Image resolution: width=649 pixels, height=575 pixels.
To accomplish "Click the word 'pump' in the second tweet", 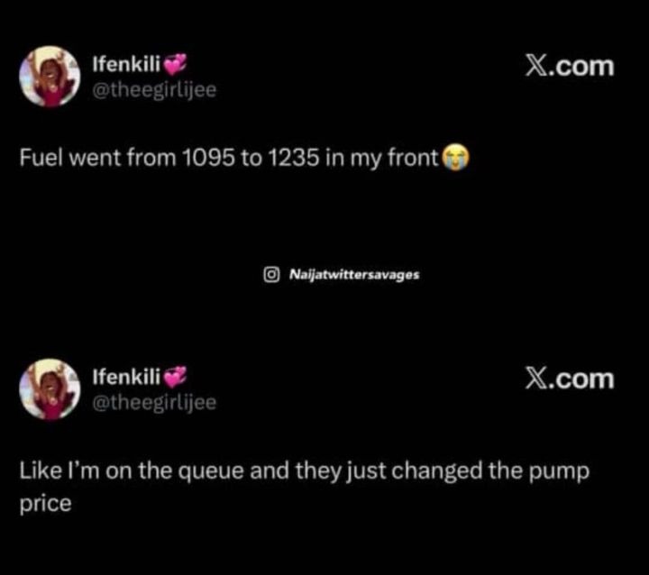I will [x=563, y=473].
